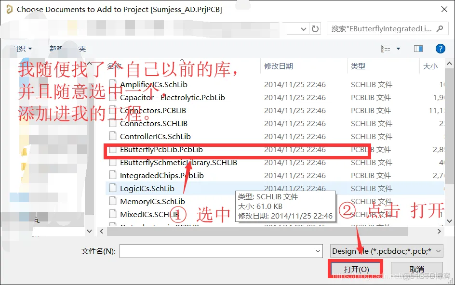Sort files by 修改日期 column
Image resolution: width=455 pixels, height=285 pixels.
279,66
